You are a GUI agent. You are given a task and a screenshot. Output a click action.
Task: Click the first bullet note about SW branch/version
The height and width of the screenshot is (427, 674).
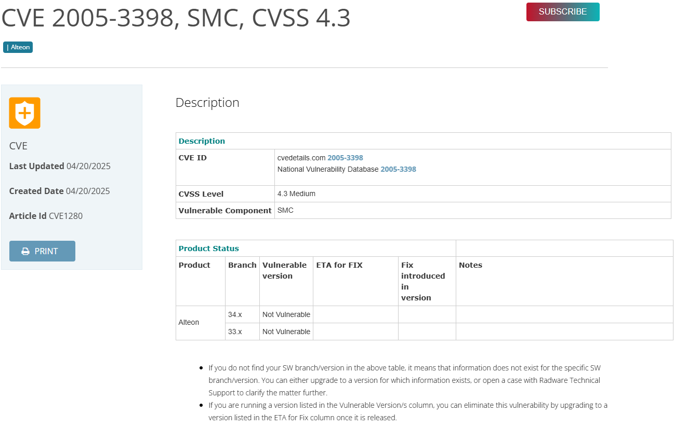coord(405,380)
